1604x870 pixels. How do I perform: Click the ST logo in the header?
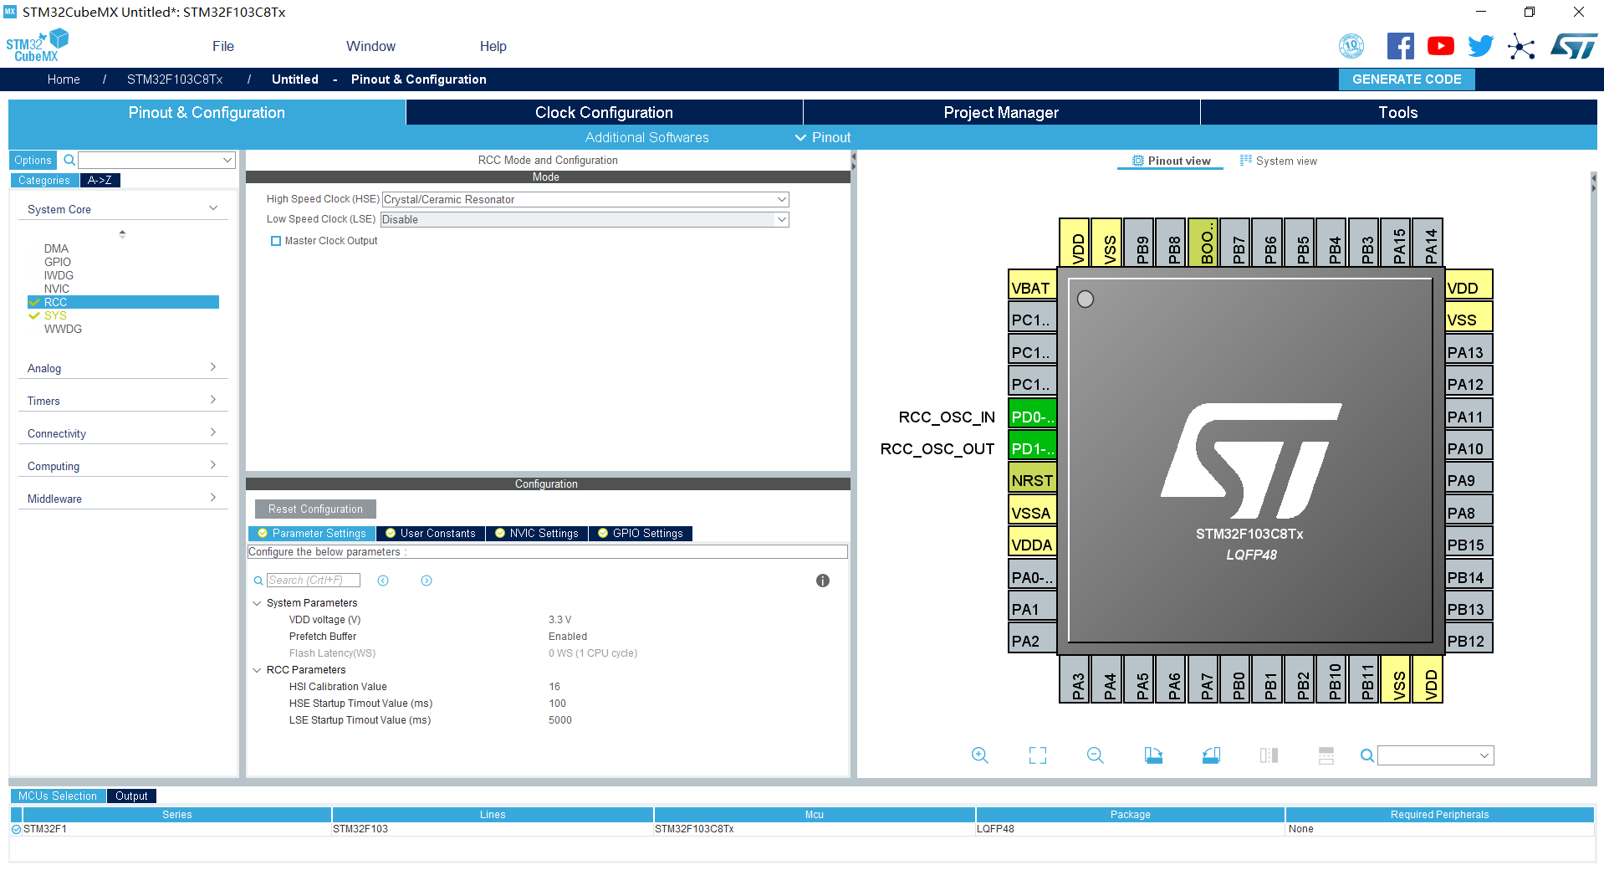point(1574,46)
